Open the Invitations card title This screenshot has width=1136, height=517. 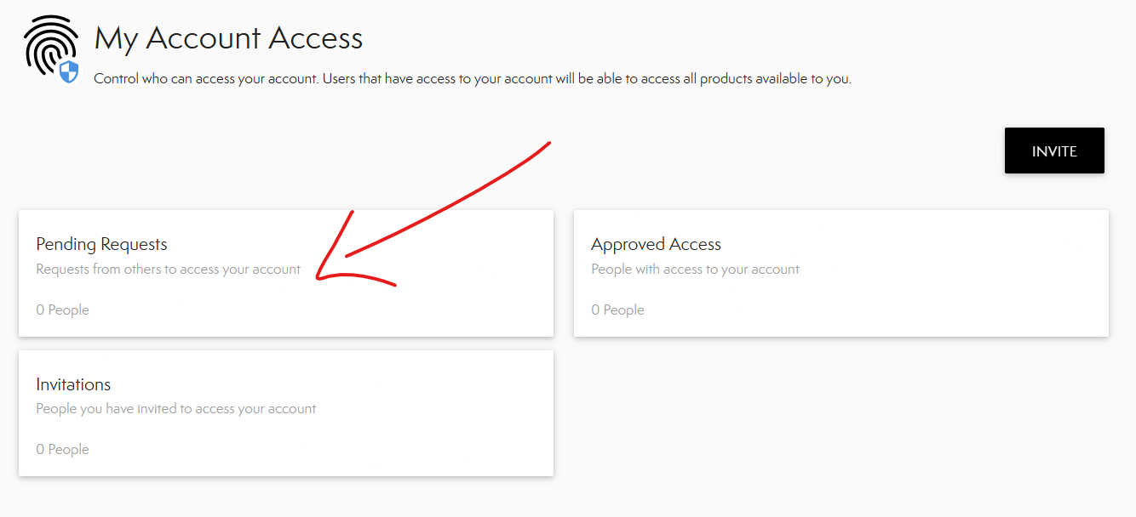point(73,384)
